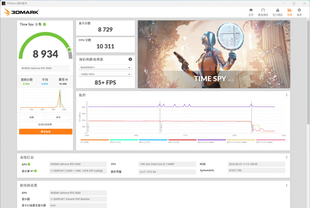Image resolution: width=310 pixels, height=208 pixels.
Task: Switch to the Benchmarks (基准测试) tab
Action: tap(263, 12)
